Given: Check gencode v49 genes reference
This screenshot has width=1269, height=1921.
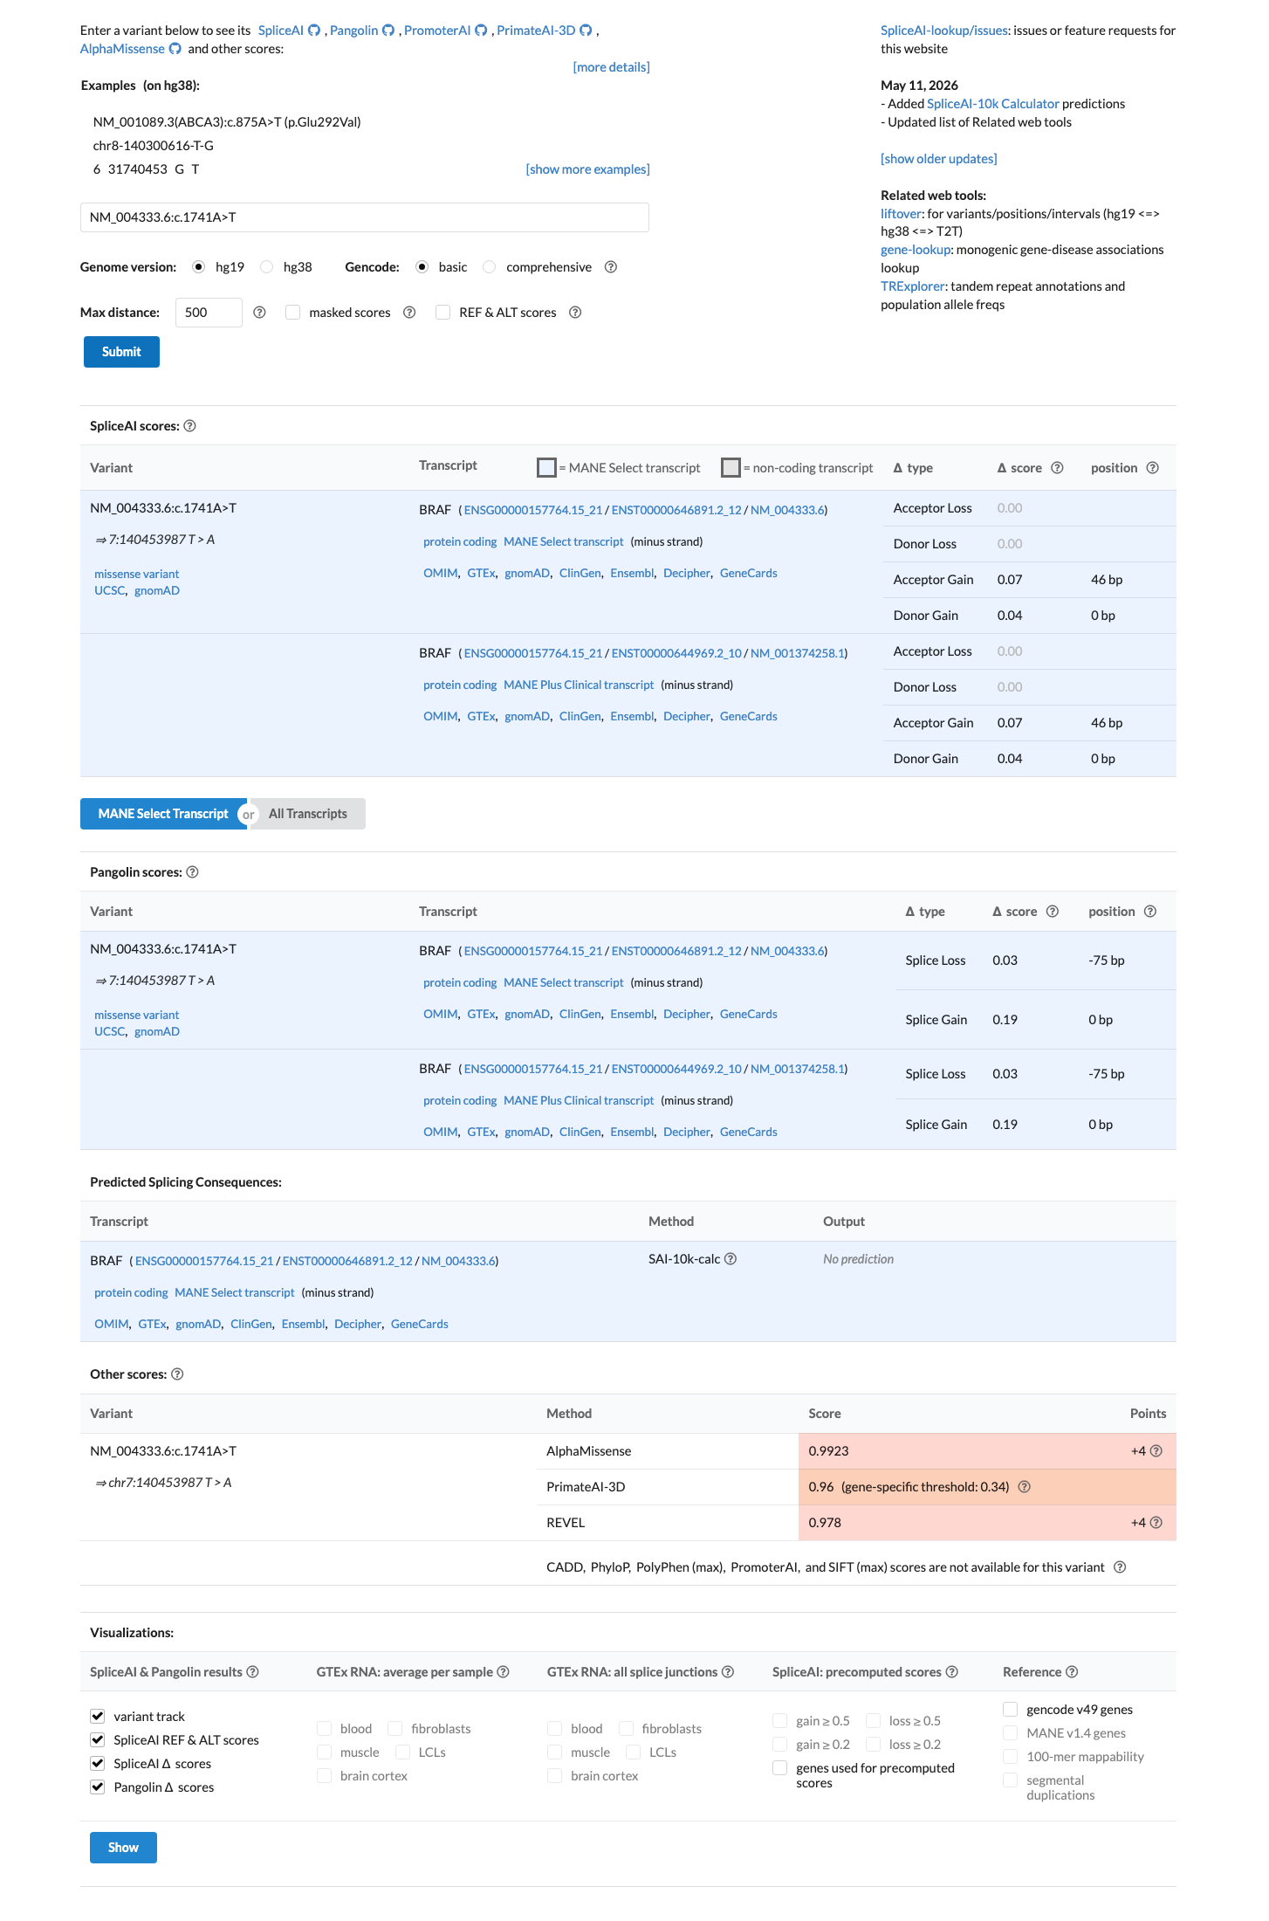Looking at the screenshot, I should coord(1011,1710).
